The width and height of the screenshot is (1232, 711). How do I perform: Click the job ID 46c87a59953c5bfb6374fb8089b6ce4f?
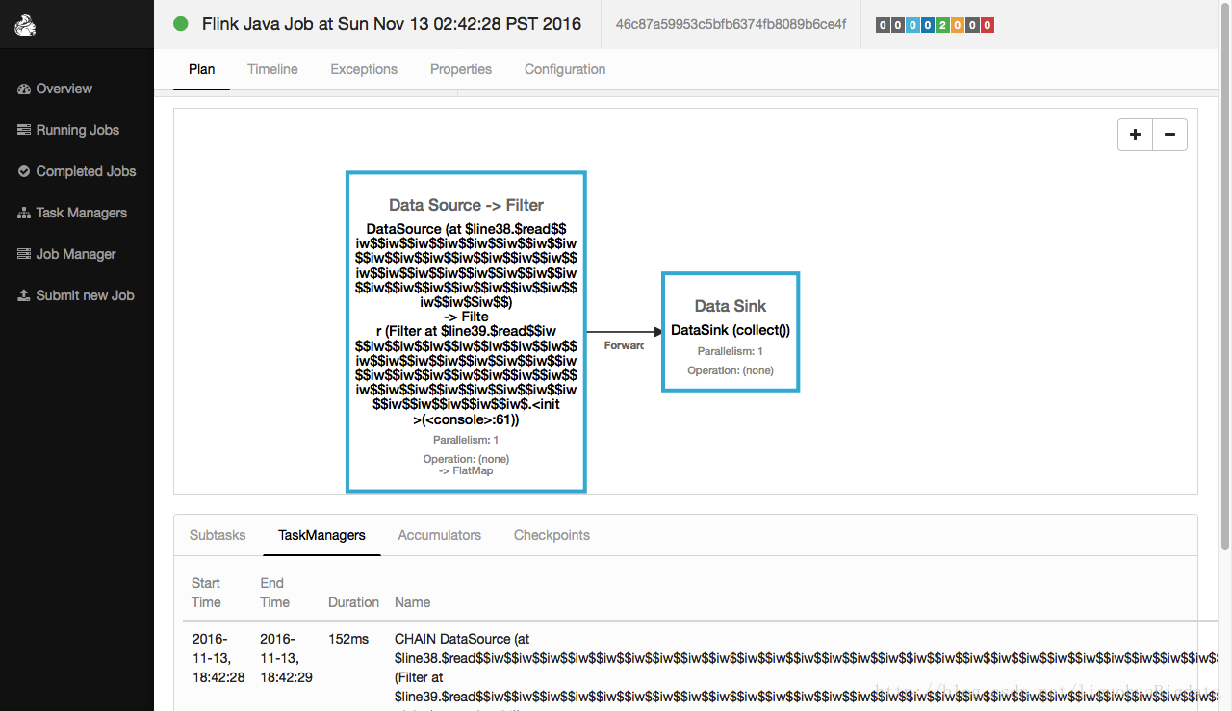731,24
